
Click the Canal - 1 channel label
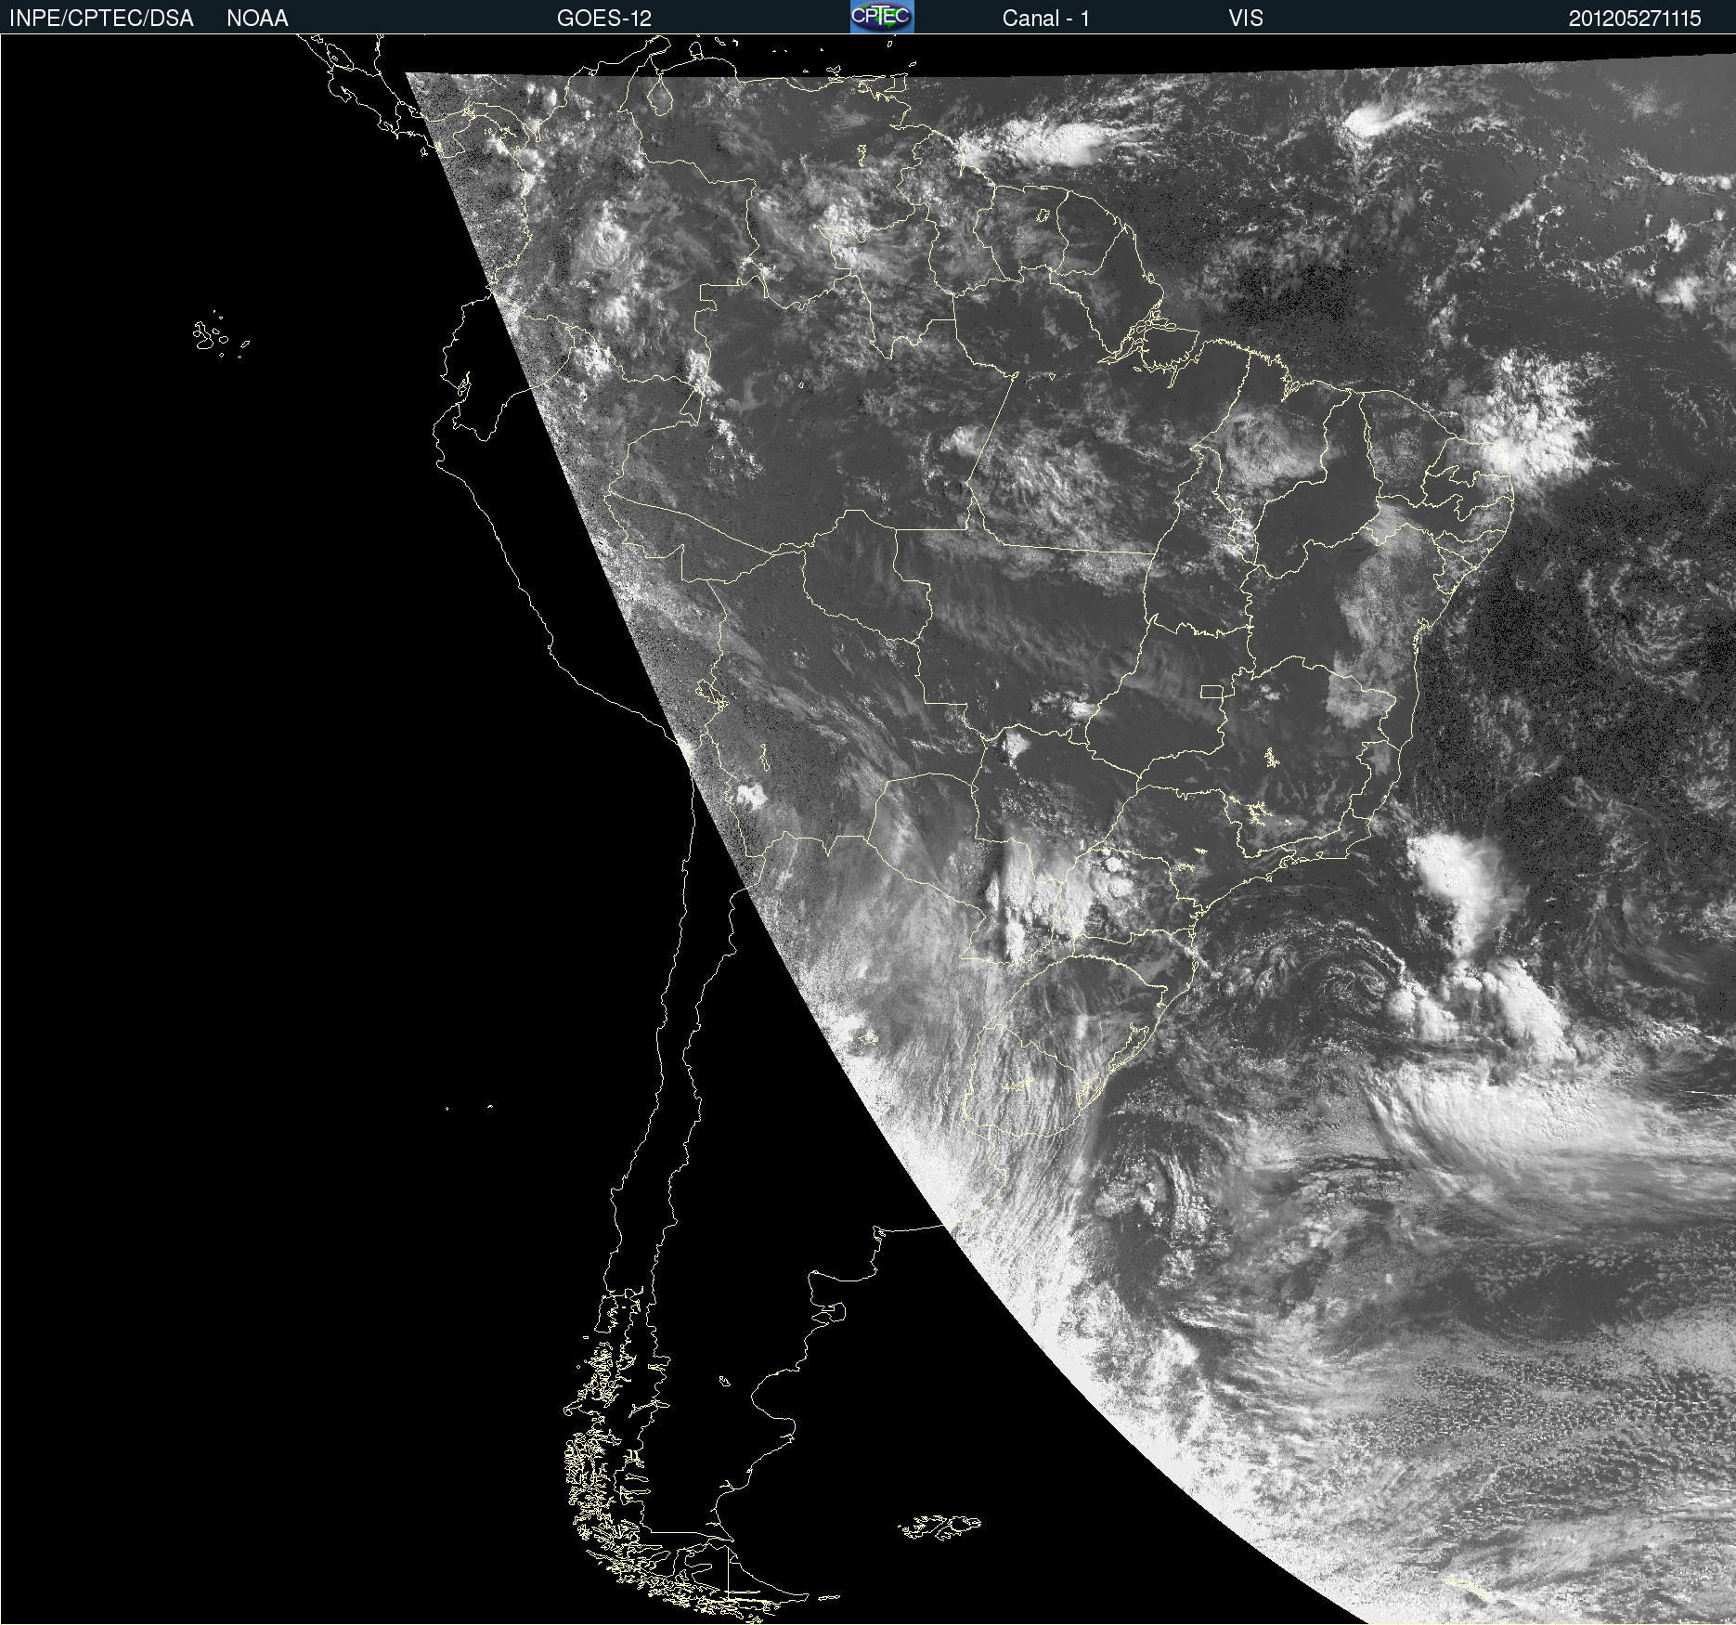[1045, 19]
